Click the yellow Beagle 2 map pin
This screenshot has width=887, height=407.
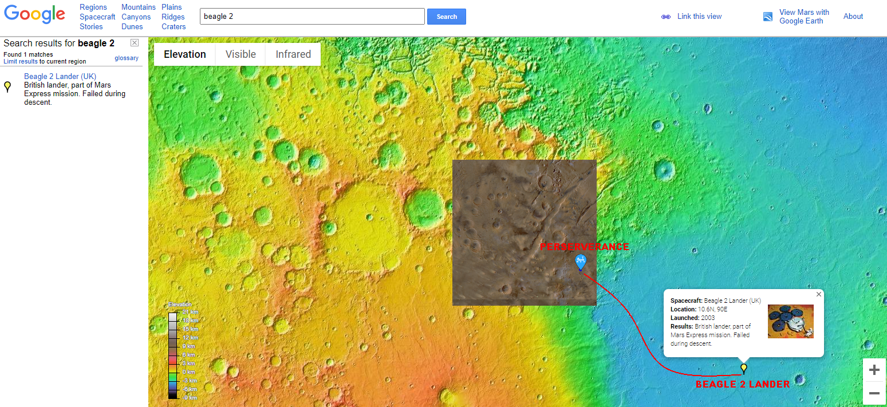click(744, 369)
